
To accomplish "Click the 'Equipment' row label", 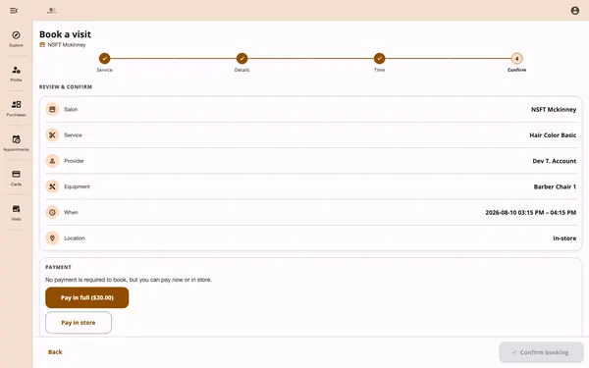I will (x=77, y=186).
